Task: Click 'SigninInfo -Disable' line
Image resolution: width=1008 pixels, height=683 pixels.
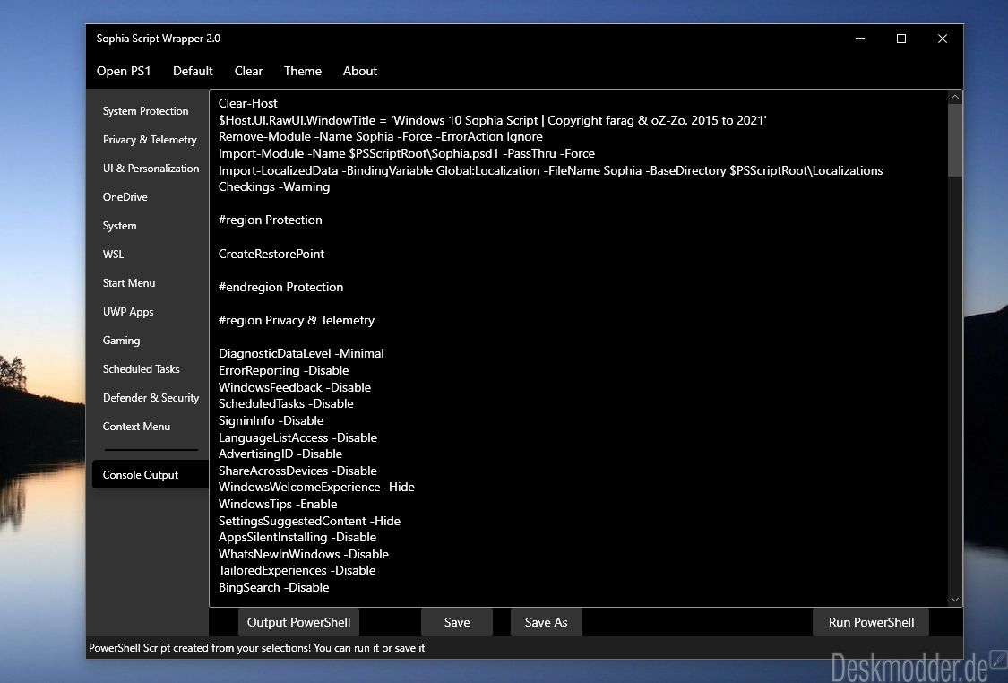Action: (x=271, y=420)
